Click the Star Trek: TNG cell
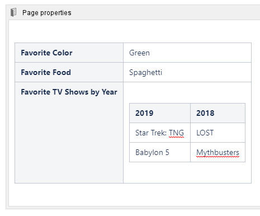This screenshot has width=260, height=216. [160, 133]
